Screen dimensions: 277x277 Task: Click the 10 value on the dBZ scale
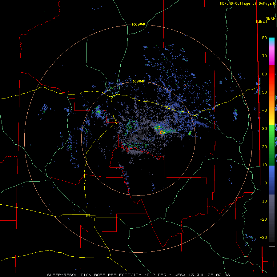(264, 165)
